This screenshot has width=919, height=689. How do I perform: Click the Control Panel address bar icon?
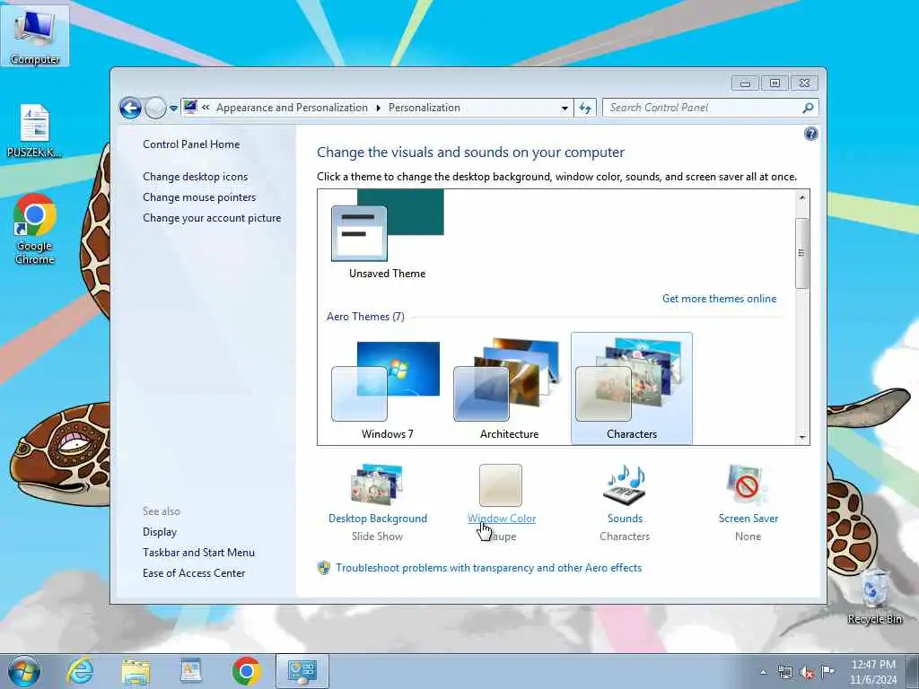(190, 107)
